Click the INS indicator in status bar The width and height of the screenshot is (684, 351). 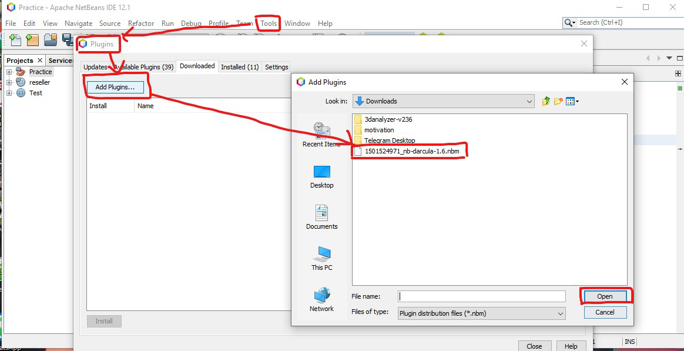tap(629, 342)
